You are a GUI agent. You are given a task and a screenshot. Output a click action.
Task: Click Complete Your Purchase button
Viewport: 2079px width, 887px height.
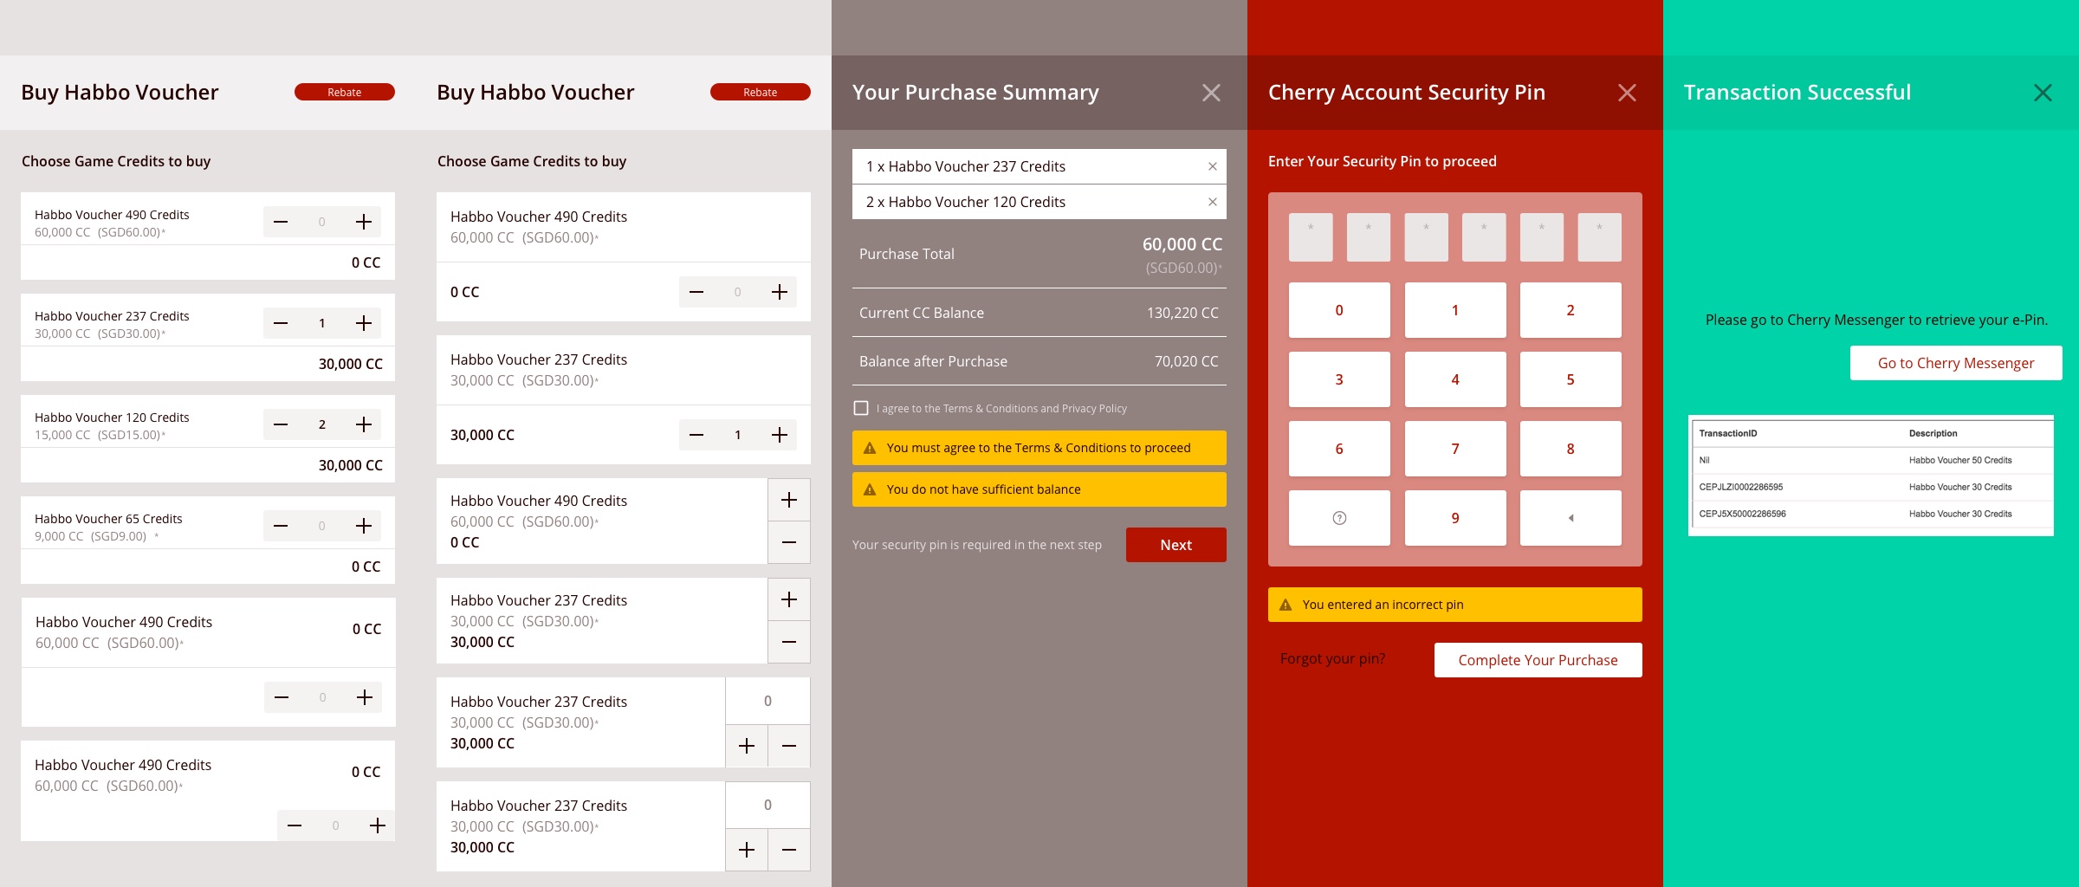point(1538,660)
